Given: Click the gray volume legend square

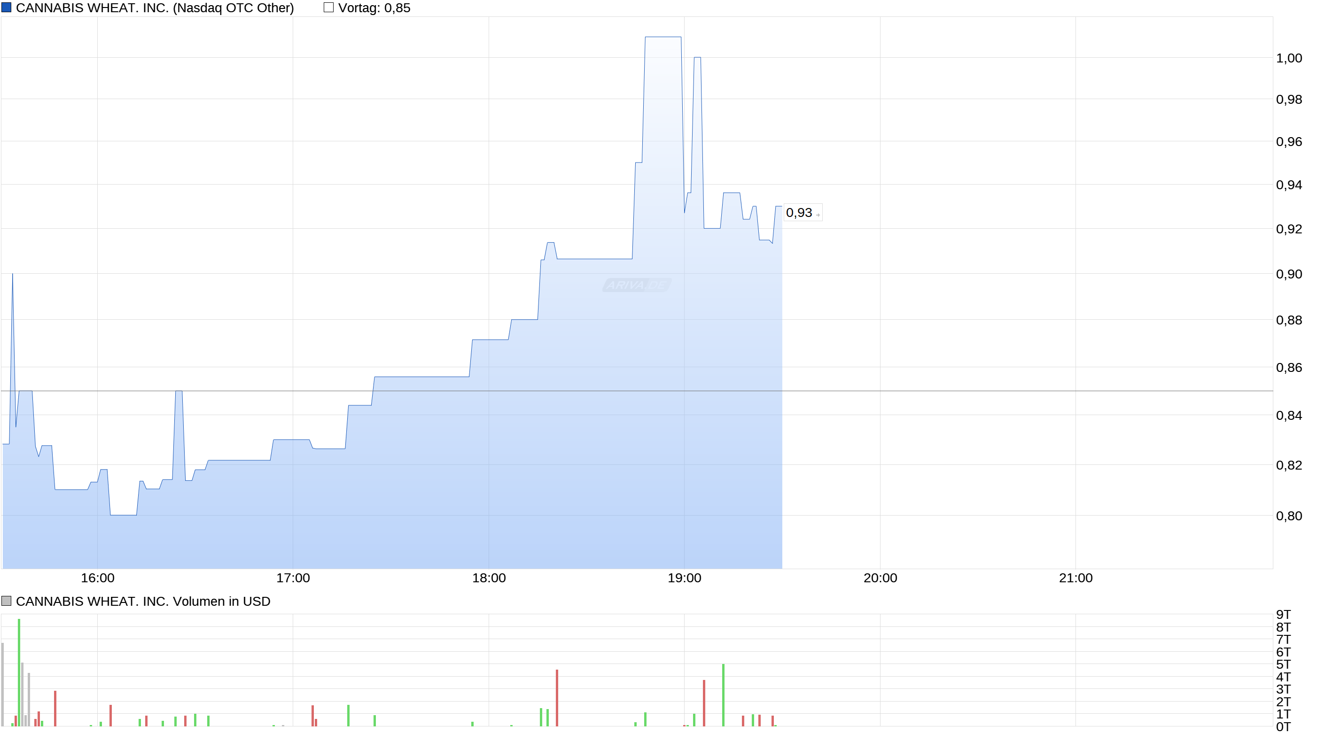Looking at the screenshot, I should [6, 601].
